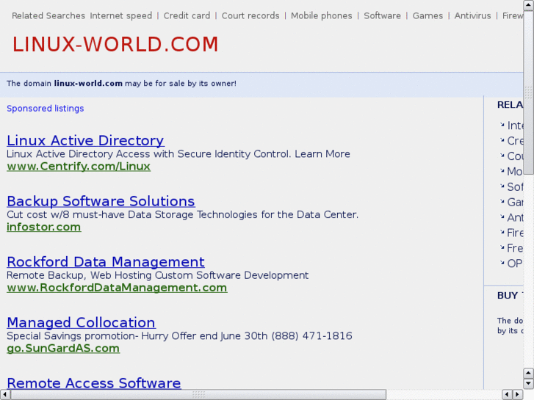Click the arrow bullet beside the 'OP' sidebar entry
The height and width of the screenshot is (400, 534).
(502, 263)
